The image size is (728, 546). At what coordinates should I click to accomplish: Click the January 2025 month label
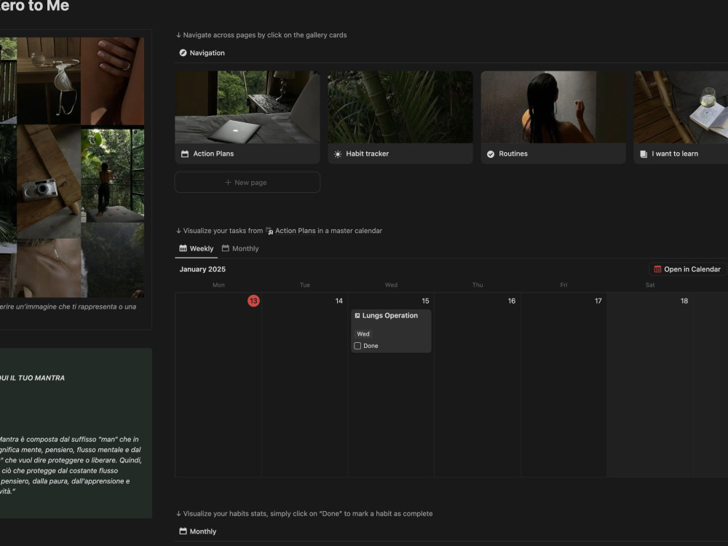202,269
